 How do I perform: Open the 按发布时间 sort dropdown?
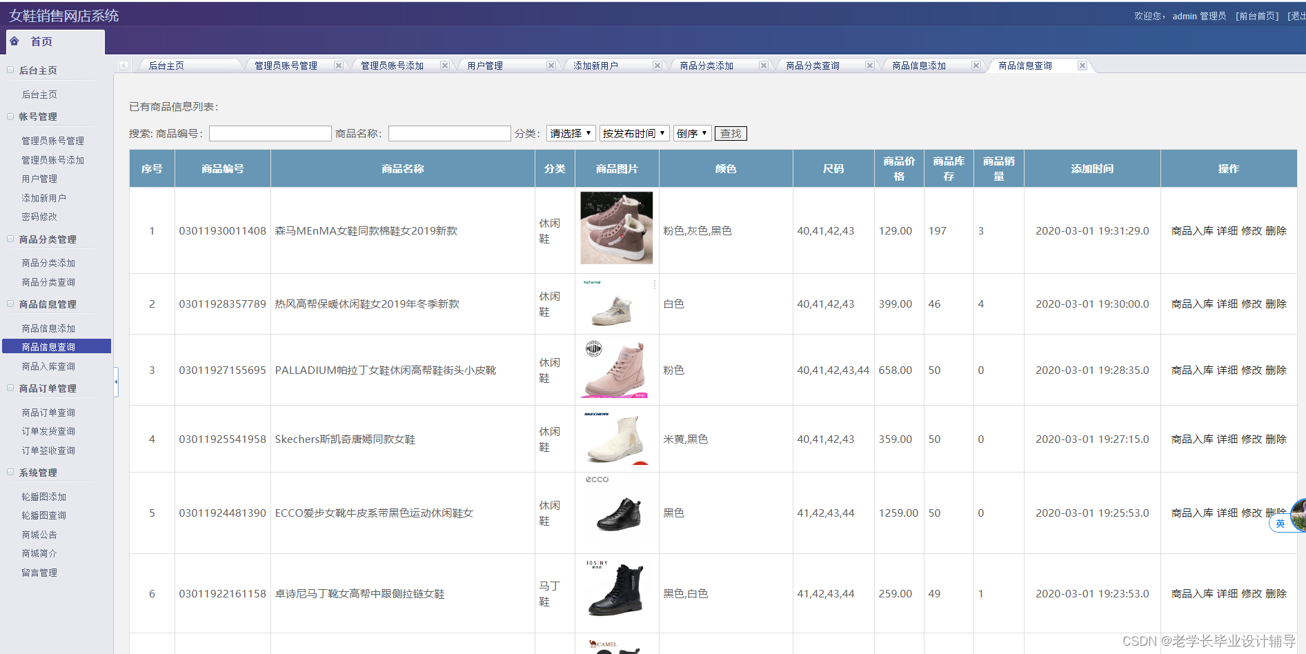[633, 132]
